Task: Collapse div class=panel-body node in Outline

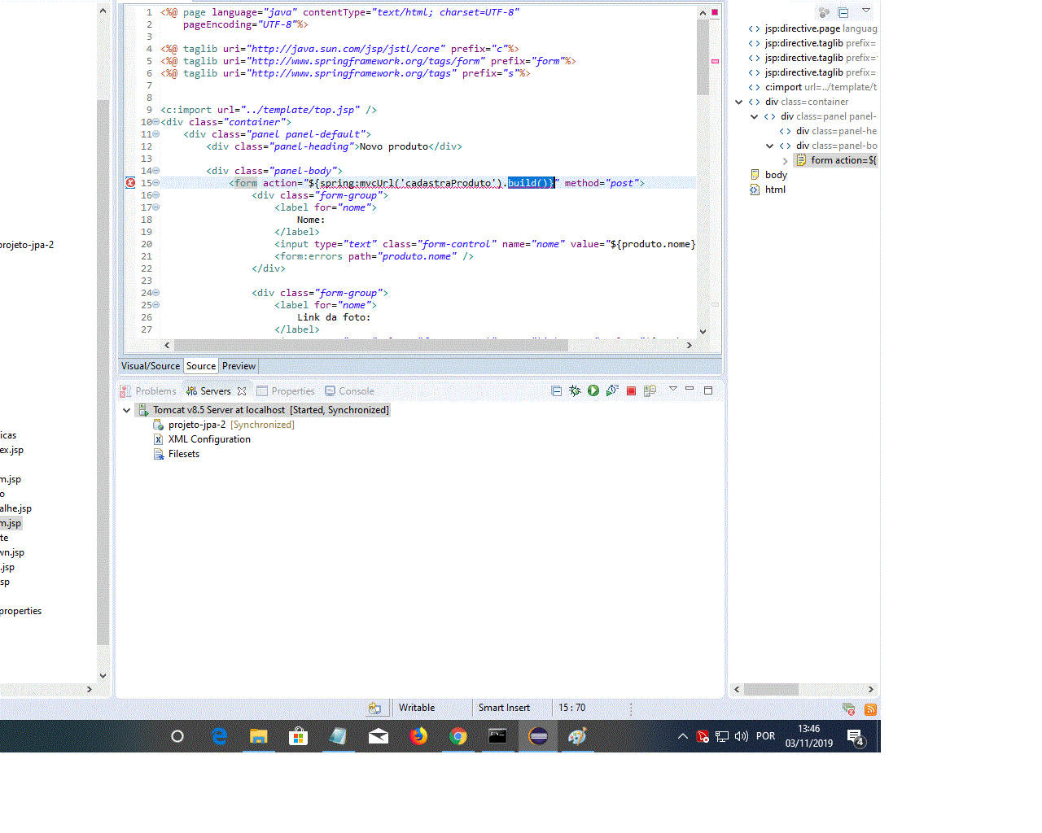Action: click(x=769, y=146)
